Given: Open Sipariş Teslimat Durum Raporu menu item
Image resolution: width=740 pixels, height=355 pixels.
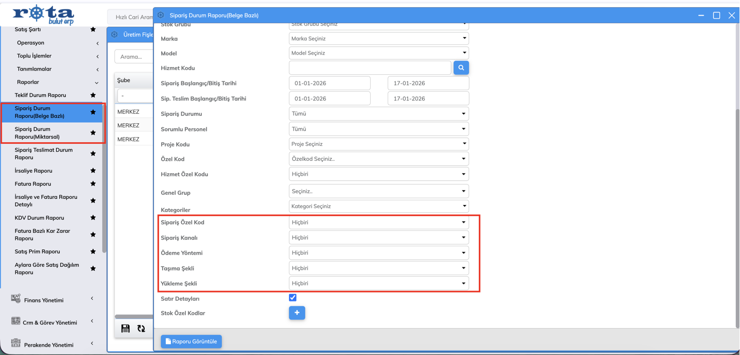Looking at the screenshot, I should (x=44, y=154).
